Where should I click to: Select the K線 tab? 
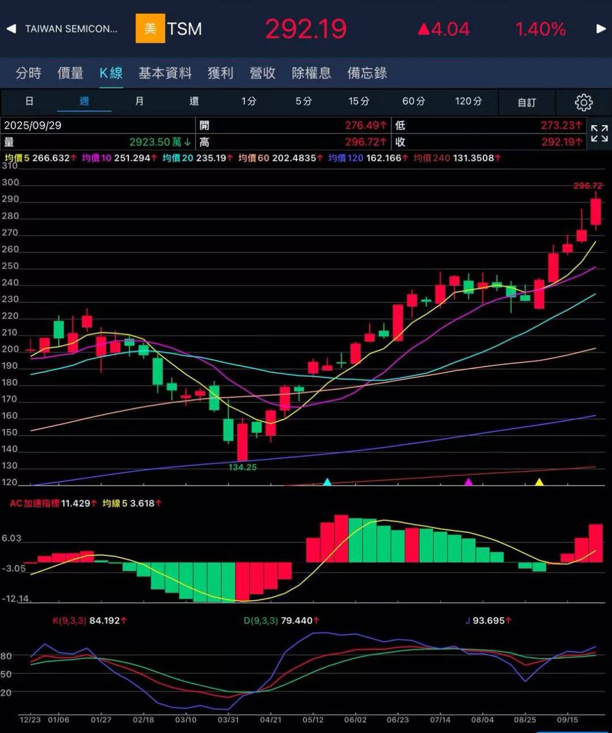tap(111, 73)
